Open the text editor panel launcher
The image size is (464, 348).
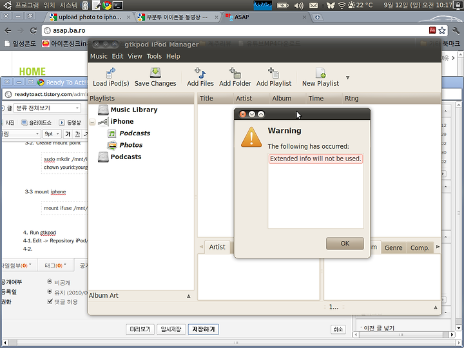tap(97, 5)
